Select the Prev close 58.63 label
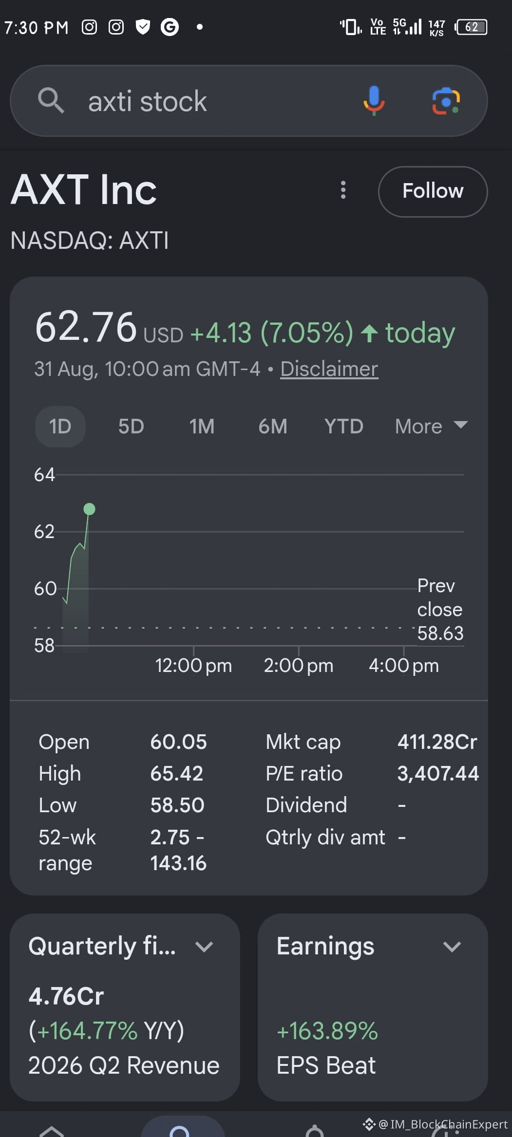Image resolution: width=512 pixels, height=1137 pixels. [440, 610]
